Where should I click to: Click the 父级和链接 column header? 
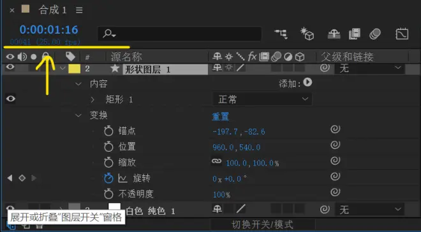pos(347,57)
